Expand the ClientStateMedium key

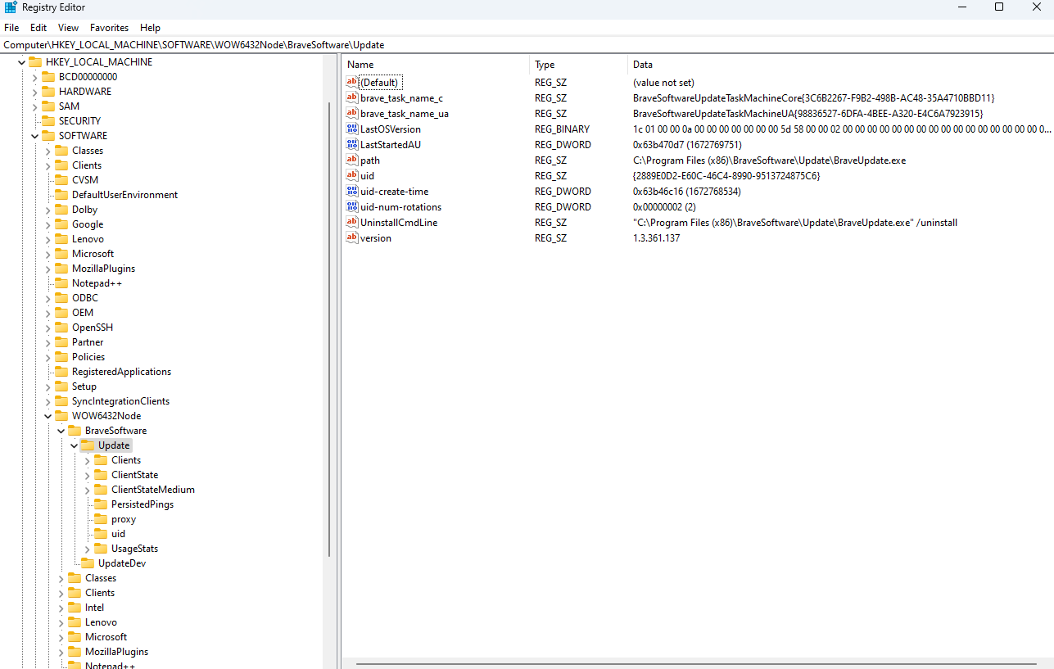(87, 490)
